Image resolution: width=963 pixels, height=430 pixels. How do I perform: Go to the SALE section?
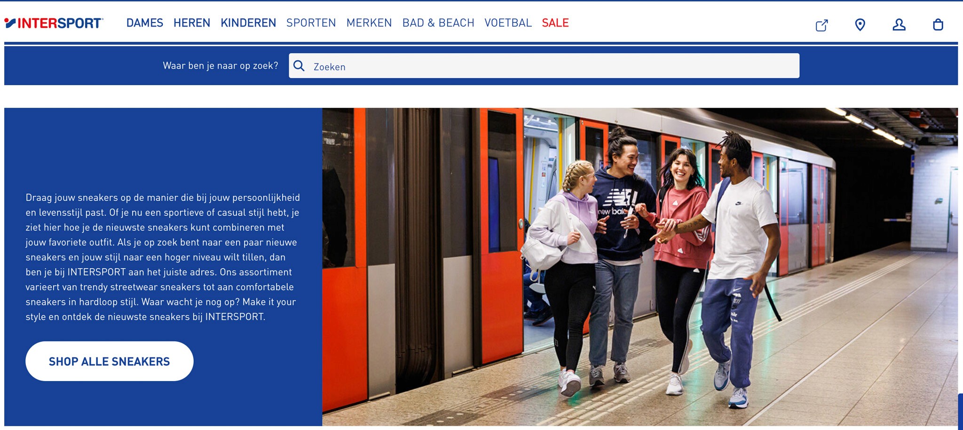555,23
